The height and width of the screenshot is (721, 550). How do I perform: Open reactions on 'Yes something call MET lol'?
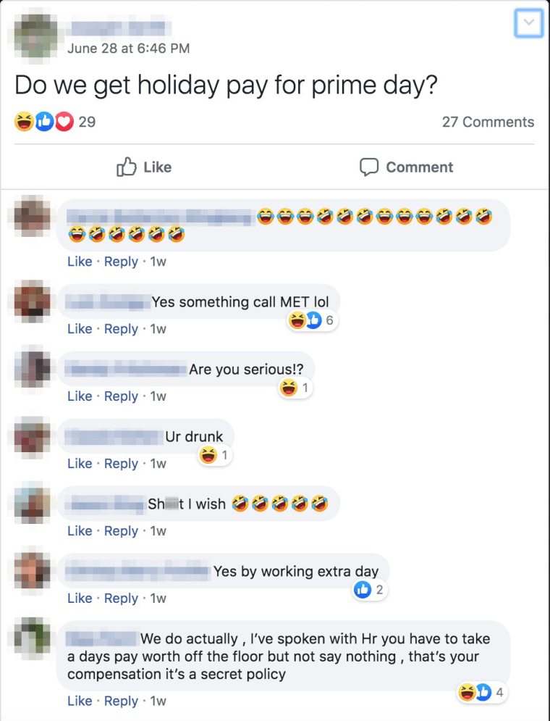click(313, 320)
